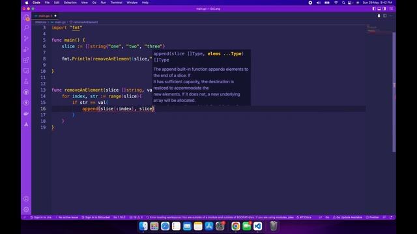This screenshot has width=417, height=234.
Task: Click the editor vertical scrollbar
Action: [394, 92]
